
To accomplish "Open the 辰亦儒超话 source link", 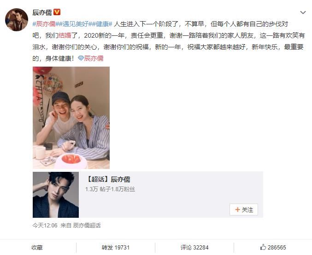I will click(87, 226).
